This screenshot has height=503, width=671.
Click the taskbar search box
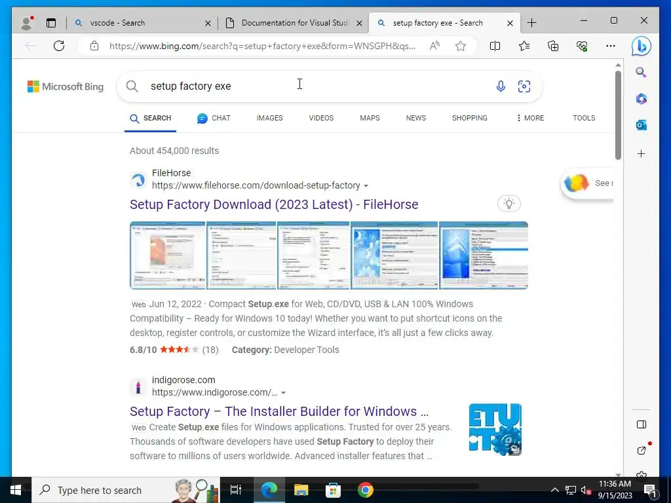point(125,490)
